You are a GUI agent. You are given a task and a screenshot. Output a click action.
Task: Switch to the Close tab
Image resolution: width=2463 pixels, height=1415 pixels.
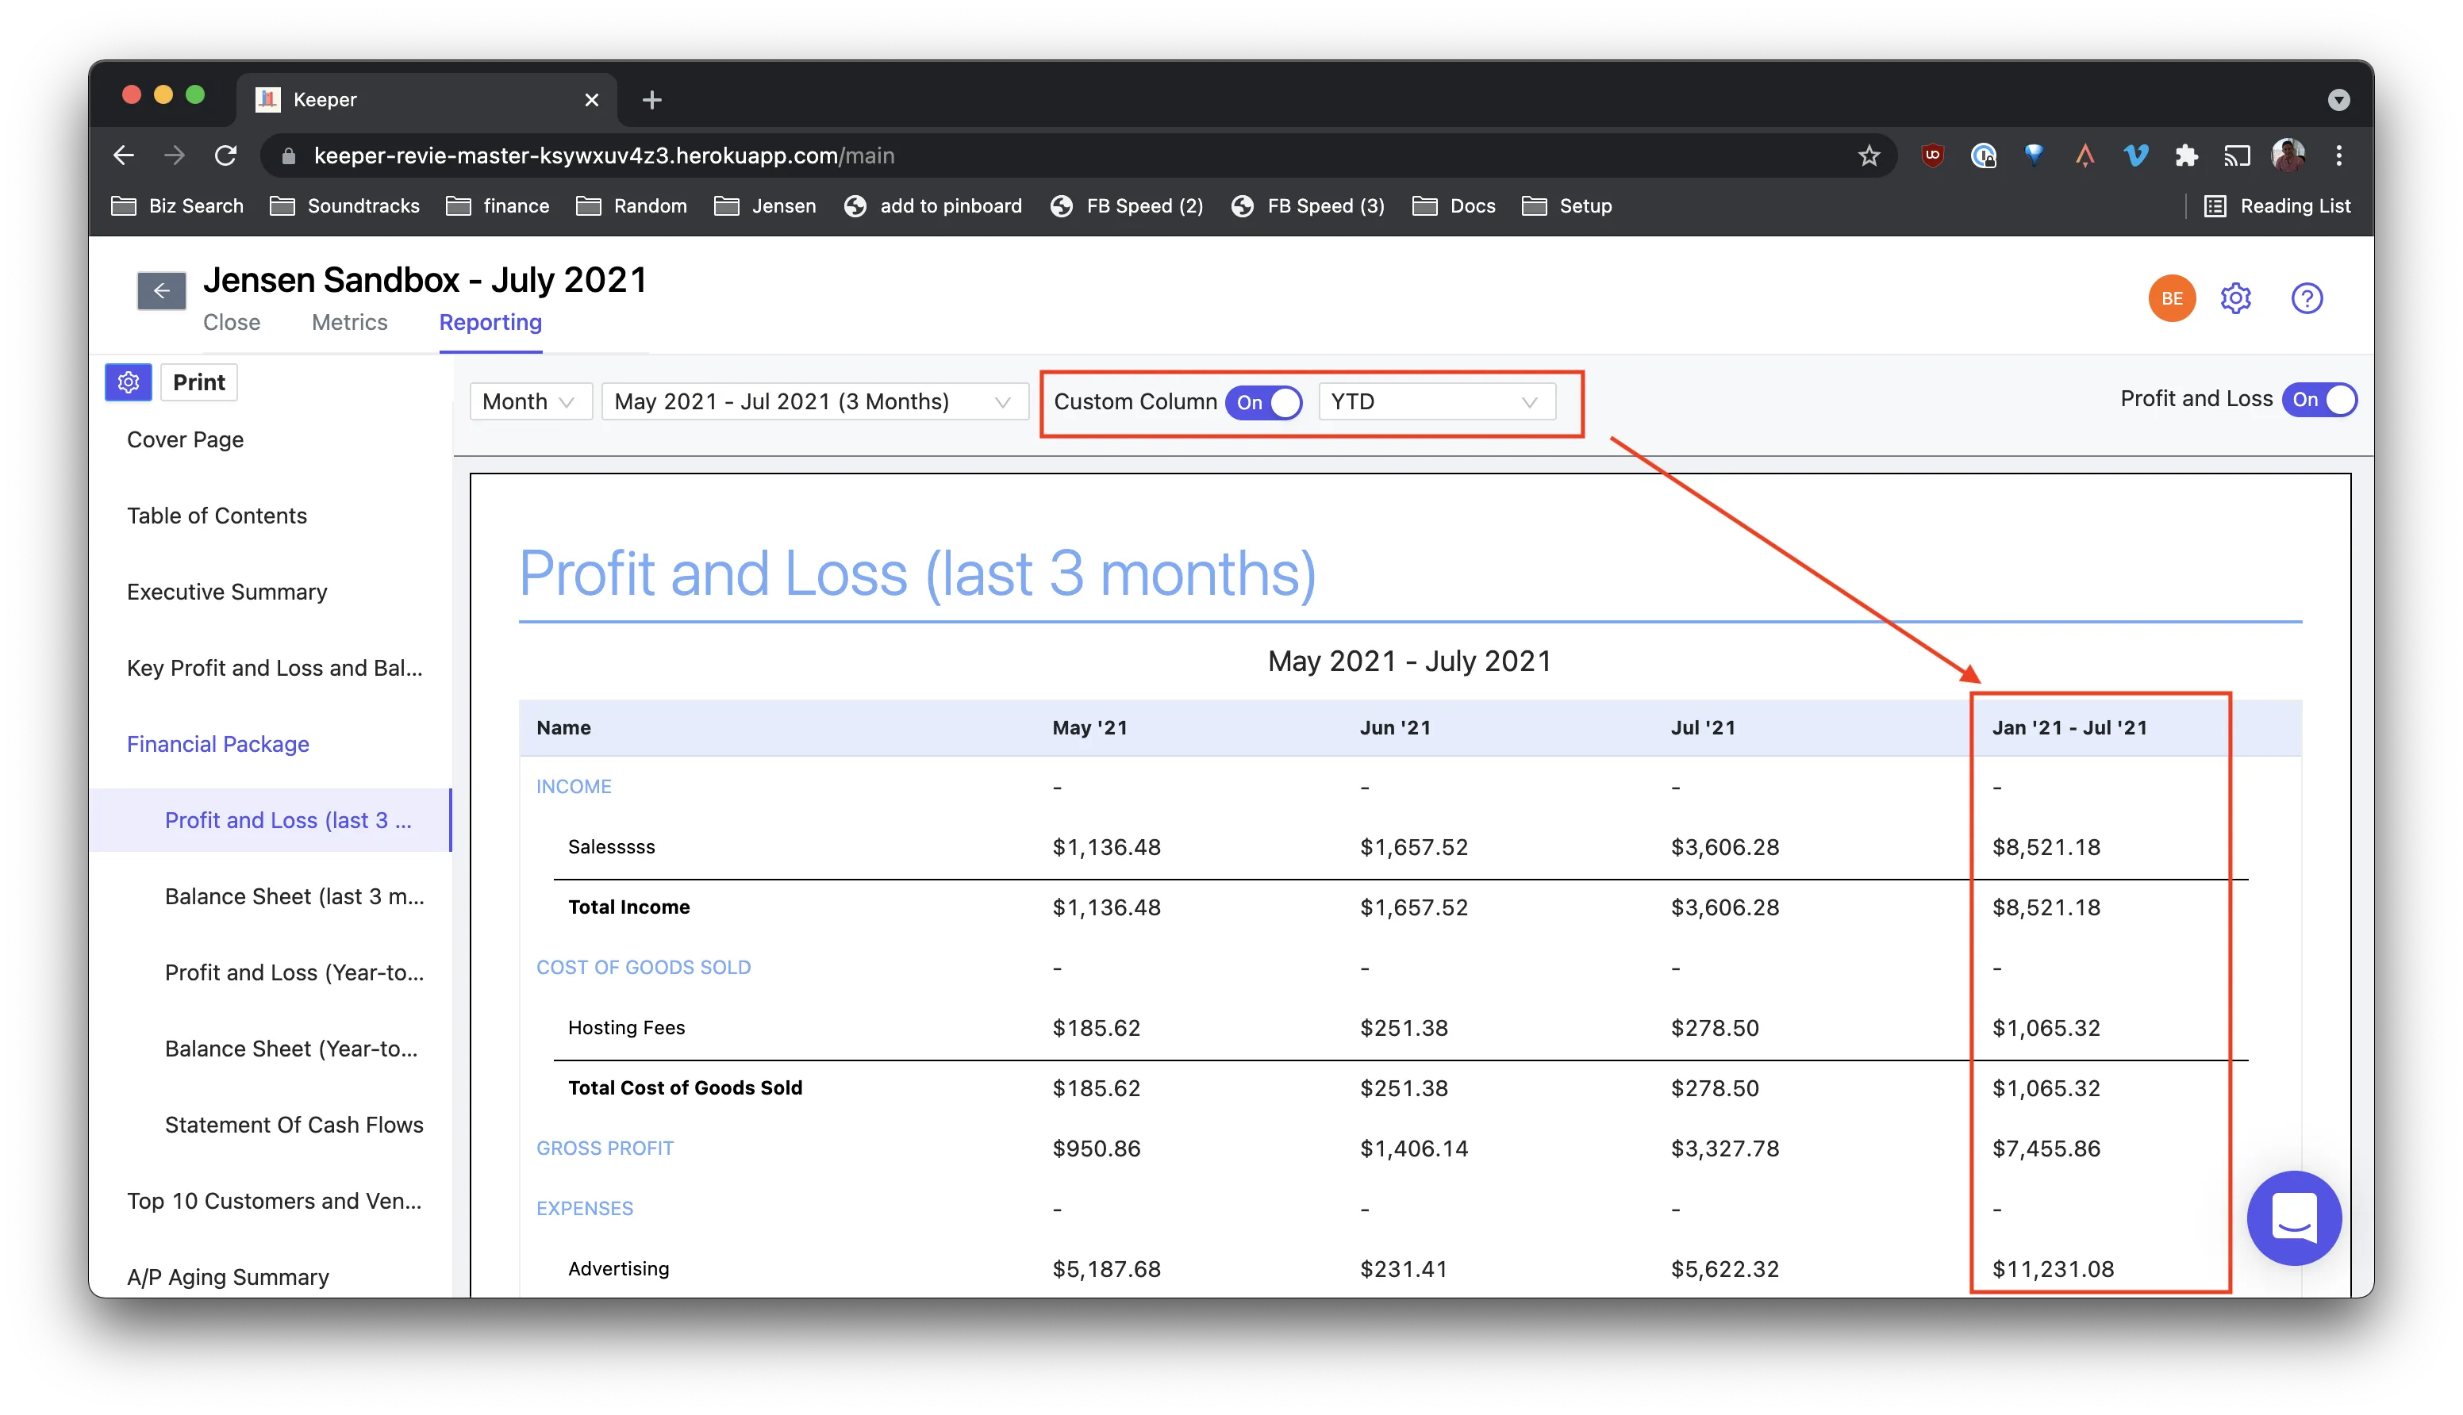point(232,322)
